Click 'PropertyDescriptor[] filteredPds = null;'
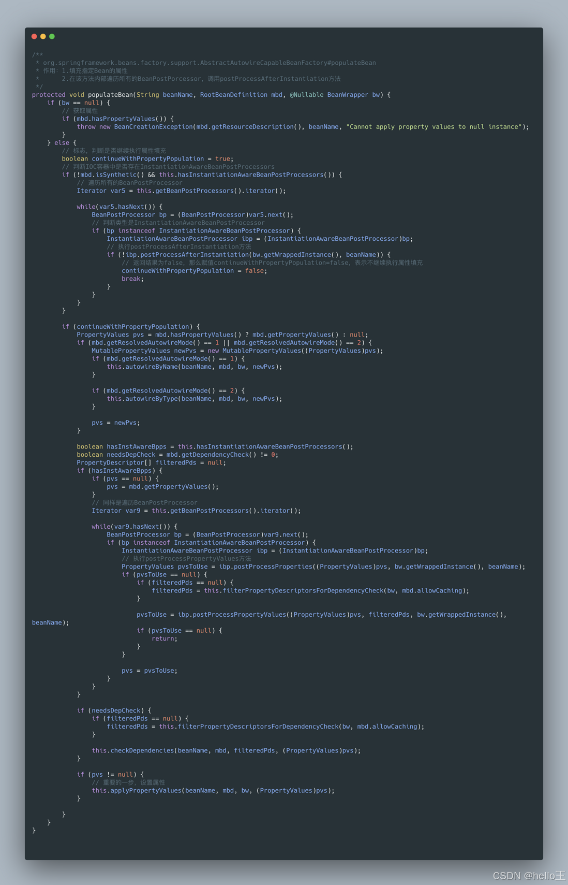This screenshot has height=885, width=568. 152,462
